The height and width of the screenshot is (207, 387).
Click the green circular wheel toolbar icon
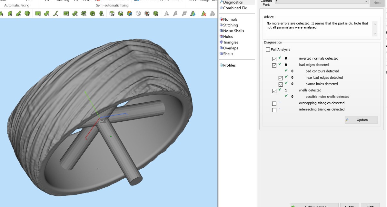pos(93,14)
